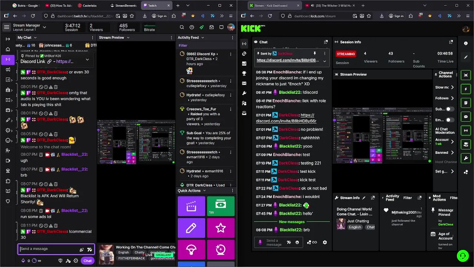Click Filter in Kick Activity Feed panel
This screenshot has height=267, width=474.
pyautogui.click(x=407, y=198)
